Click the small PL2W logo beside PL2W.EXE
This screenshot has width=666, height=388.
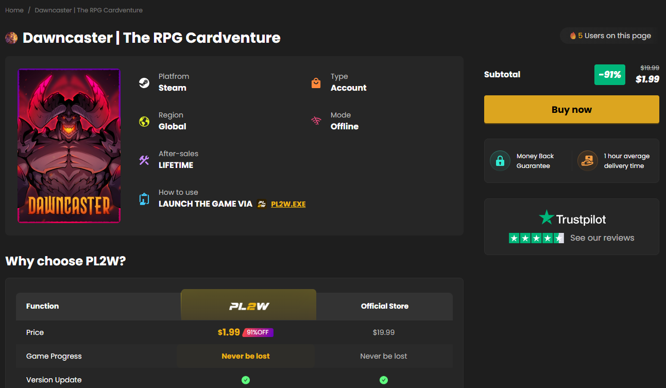pyautogui.click(x=262, y=204)
